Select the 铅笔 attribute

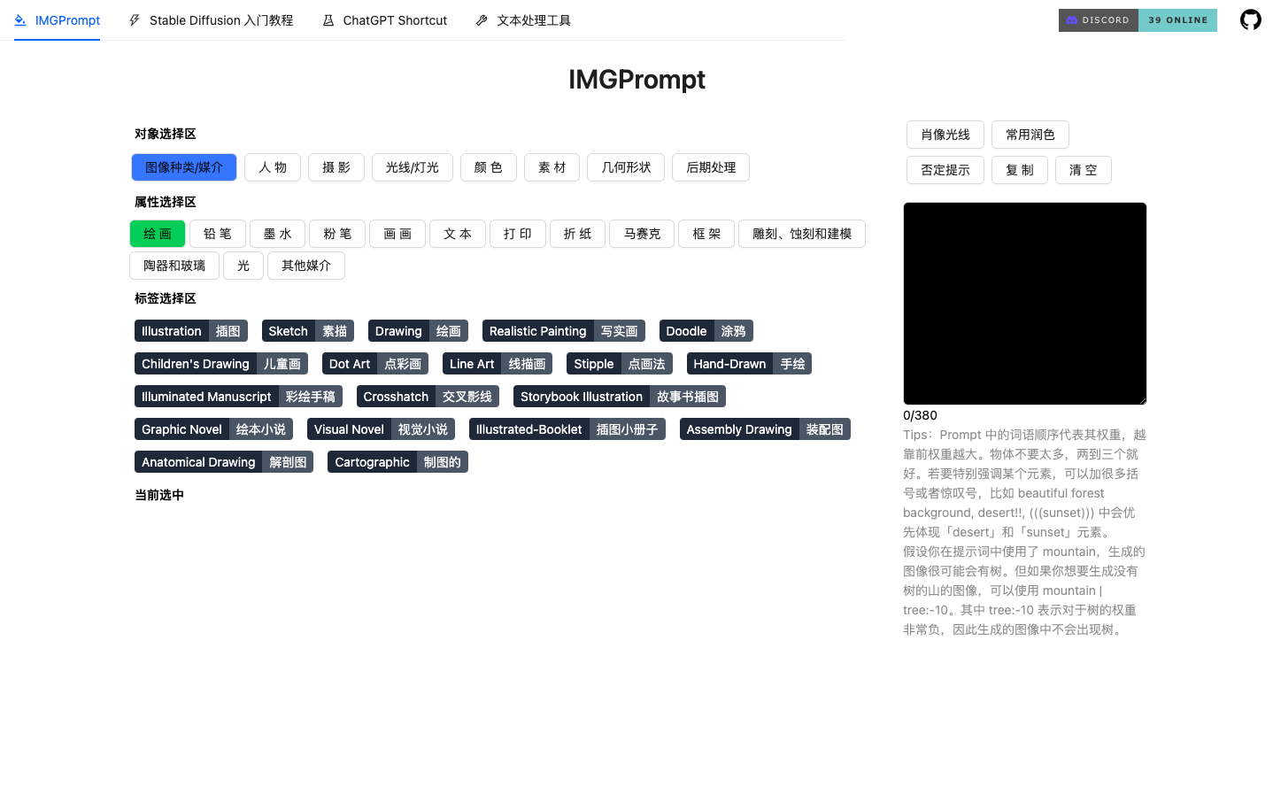pos(217,233)
